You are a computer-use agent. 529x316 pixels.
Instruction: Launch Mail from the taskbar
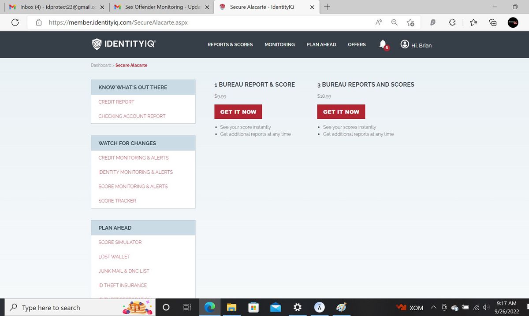276,307
